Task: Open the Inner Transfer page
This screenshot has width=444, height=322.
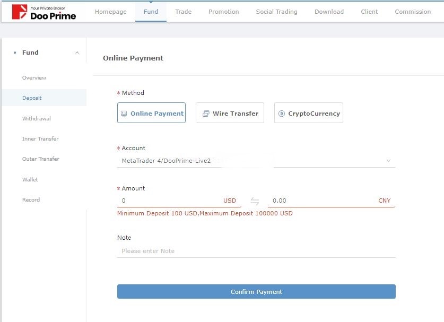Action: pyautogui.click(x=40, y=139)
